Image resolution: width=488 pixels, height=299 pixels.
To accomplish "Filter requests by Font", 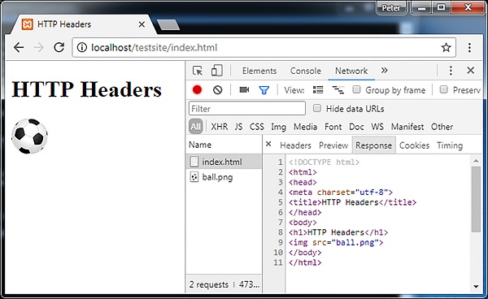I will click(333, 127).
